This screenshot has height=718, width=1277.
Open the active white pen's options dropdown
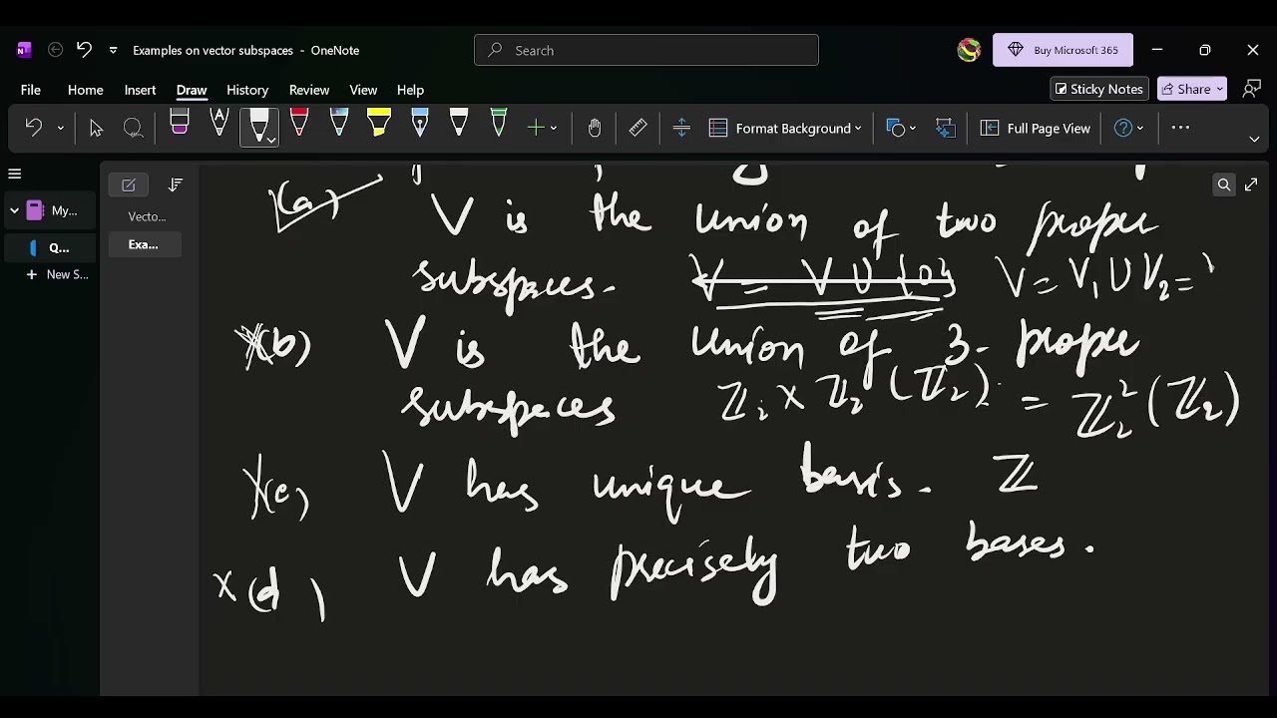pyautogui.click(x=270, y=141)
